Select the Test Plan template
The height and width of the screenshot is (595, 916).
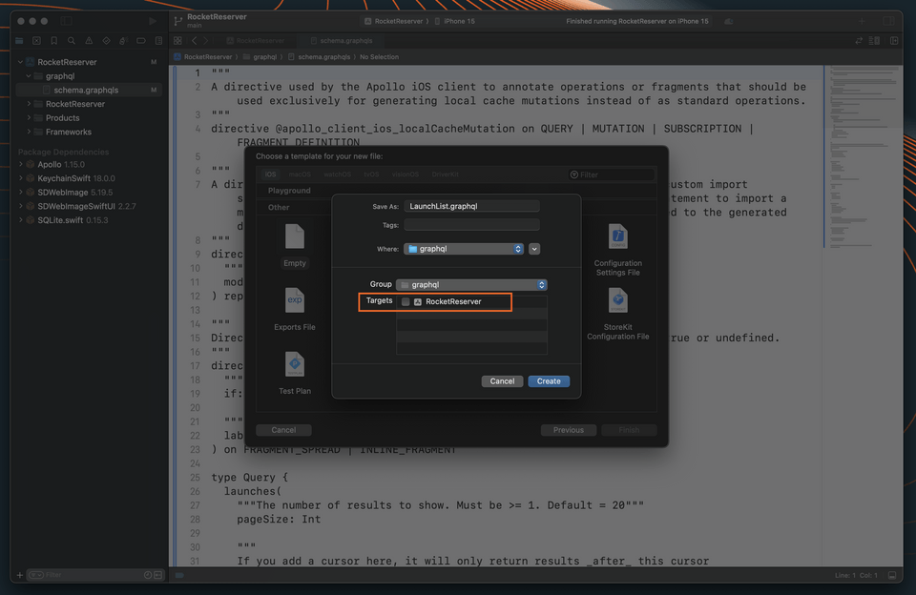[x=295, y=373]
